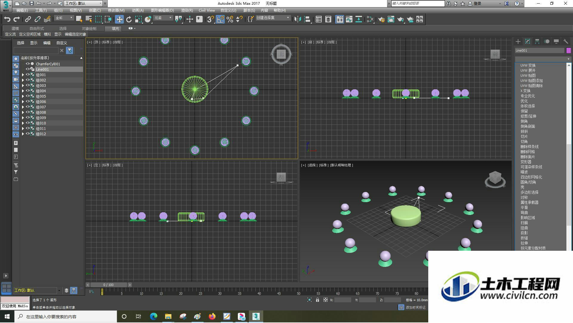Click the Redo arrow in main toolbar
The width and height of the screenshot is (573, 323).
17,19
